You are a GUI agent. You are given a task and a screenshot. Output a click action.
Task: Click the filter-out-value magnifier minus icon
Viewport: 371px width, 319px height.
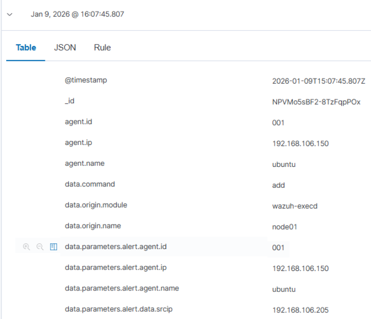coord(40,247)
